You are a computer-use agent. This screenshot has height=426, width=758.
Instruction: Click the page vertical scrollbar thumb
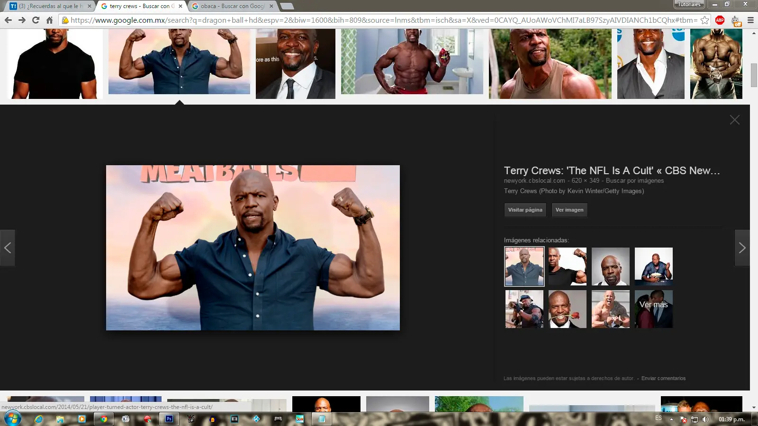pos(754,75)
